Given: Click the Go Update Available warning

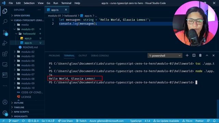Looking at the screenshot, I should (x=166, y=121).
